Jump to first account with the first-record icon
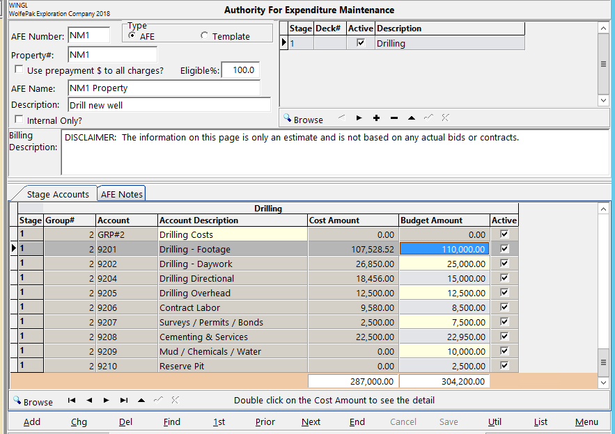This screenshot has height=434, width=615. (x=70, y=400)
